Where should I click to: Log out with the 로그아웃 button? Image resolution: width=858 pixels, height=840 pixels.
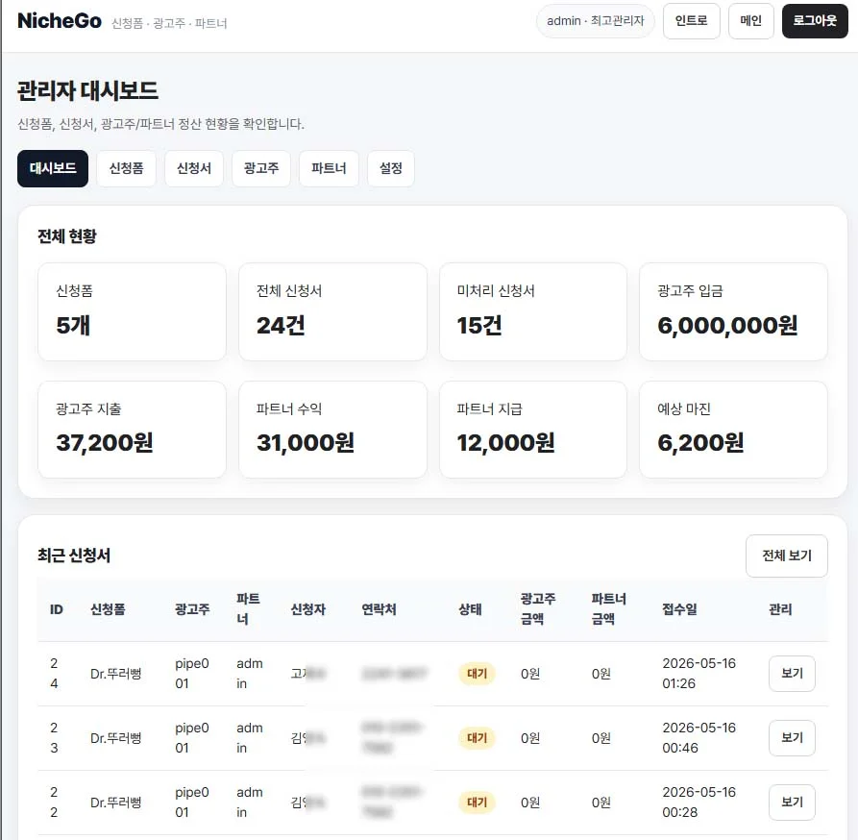click(815, 21)
